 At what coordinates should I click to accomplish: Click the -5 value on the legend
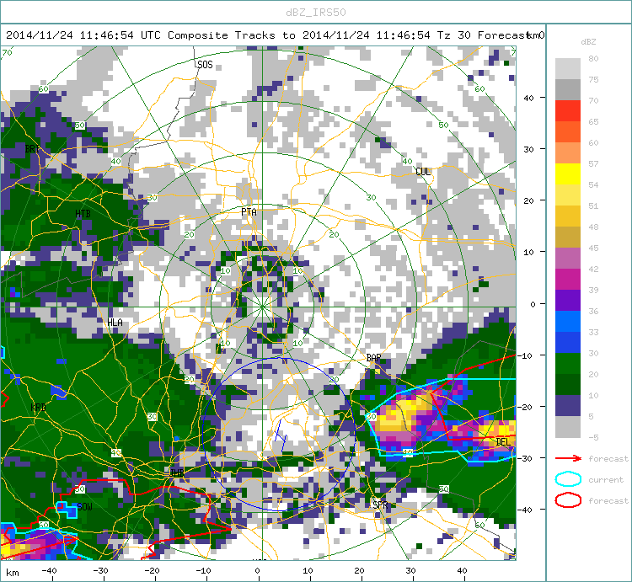click(x=593, y=437)
